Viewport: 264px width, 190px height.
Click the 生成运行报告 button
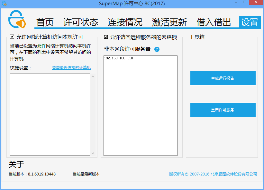pos(223,78)
